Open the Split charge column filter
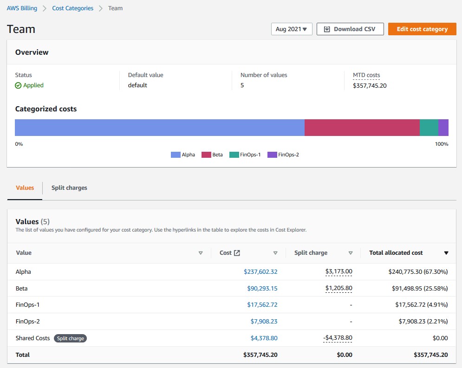The height and width of the screenshot is (368, 462). 350,253
